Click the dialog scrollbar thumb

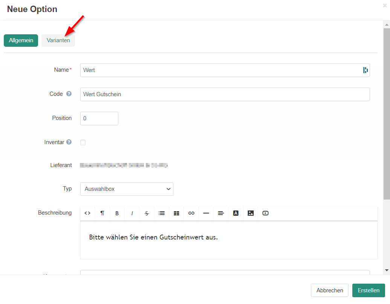[x=387, y=114]
